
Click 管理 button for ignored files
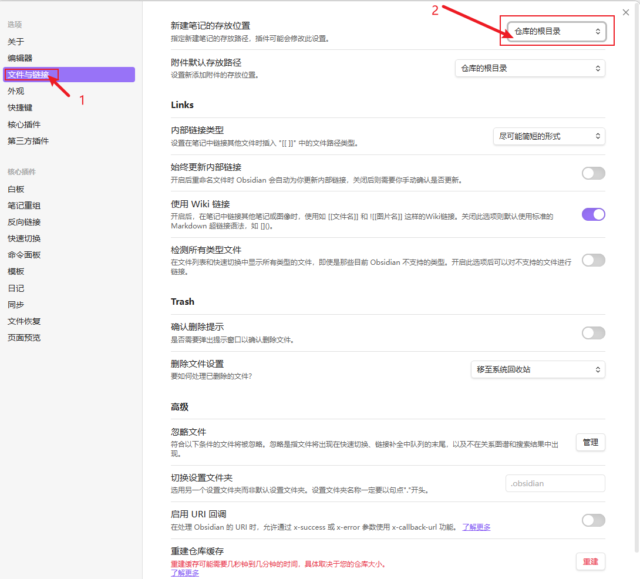point(590,442)
